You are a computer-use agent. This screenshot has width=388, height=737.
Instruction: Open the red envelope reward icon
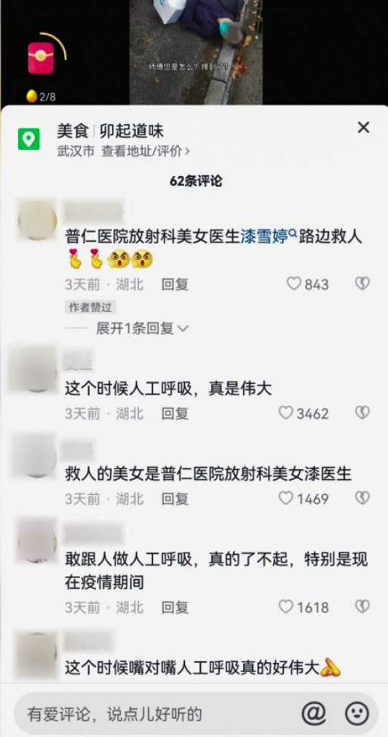(41, 57)
